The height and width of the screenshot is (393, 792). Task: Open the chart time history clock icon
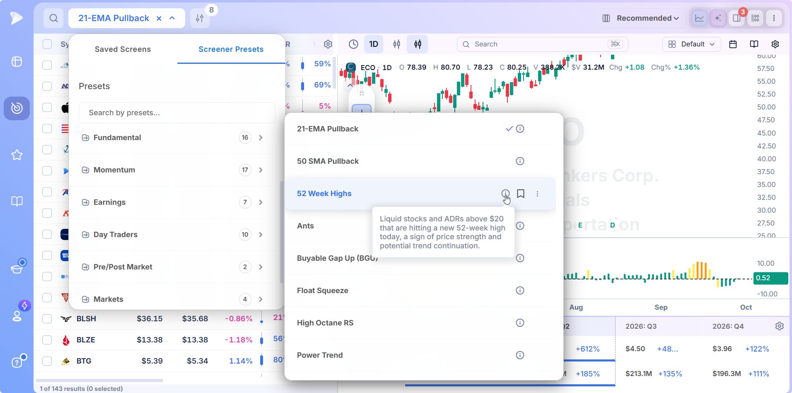point(353,44)
